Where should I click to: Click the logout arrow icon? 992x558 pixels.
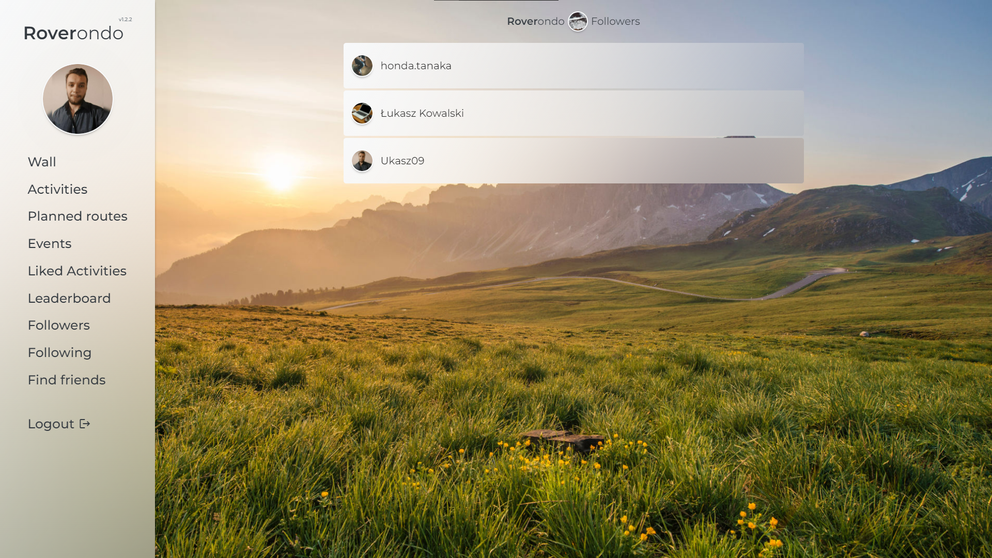pyautogui.click(x=85, y=424)
